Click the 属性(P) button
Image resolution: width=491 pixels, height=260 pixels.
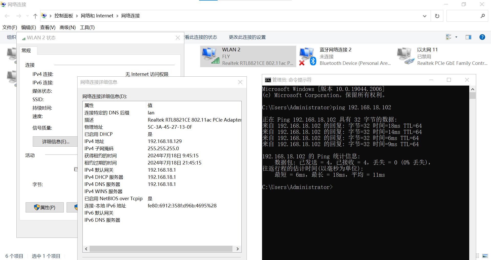coord(45,207)
